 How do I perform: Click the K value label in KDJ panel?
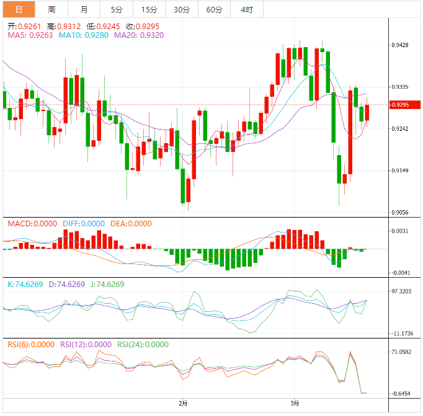tap(25, 284)
